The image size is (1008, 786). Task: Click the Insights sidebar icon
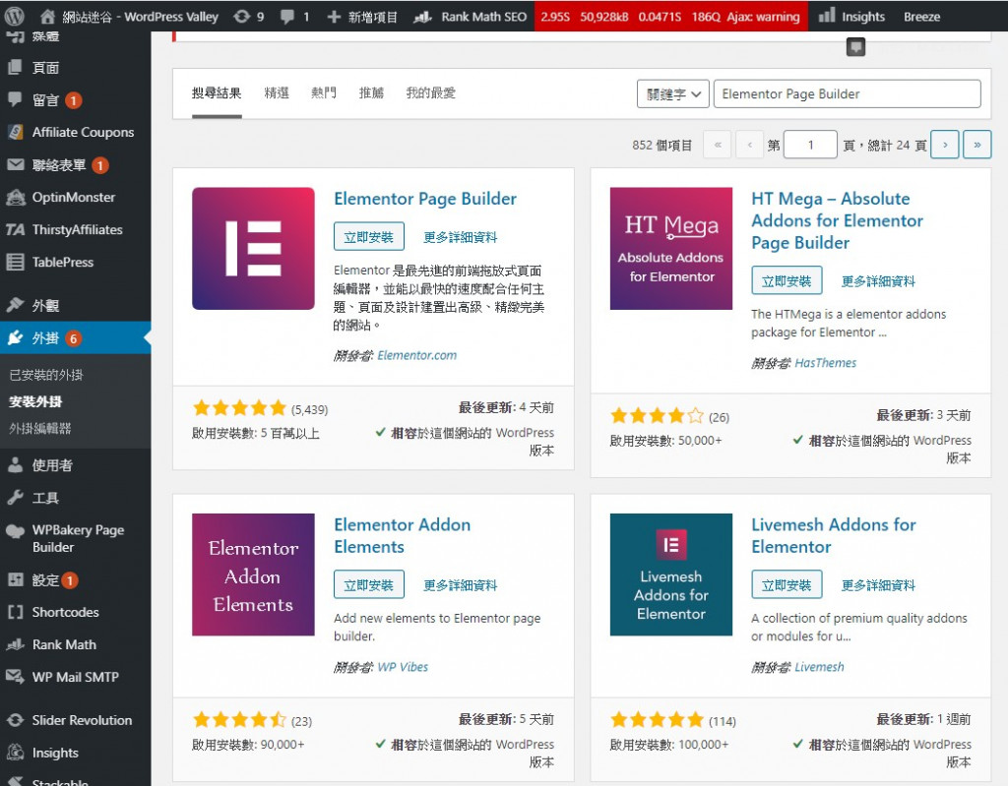(15, 753)
